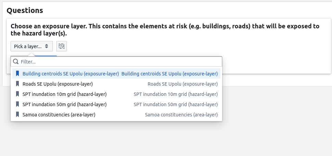
Task: Click bookmark icon beside Samoa constituencies
Action: pyautogui.click(x=17, y=115)
